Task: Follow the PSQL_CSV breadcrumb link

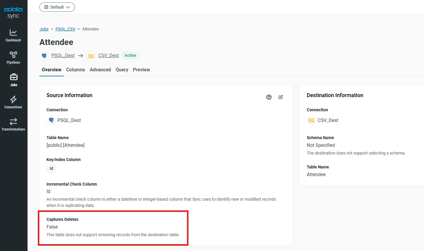Action: tap(65, 29)
